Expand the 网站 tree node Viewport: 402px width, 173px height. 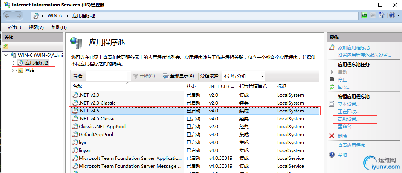[13, 71]
